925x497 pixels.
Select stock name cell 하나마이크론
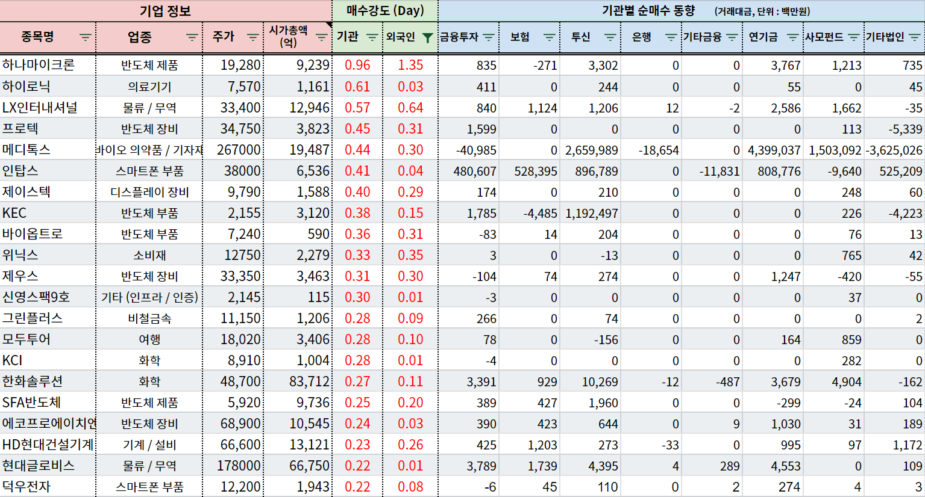click(48, 65)
